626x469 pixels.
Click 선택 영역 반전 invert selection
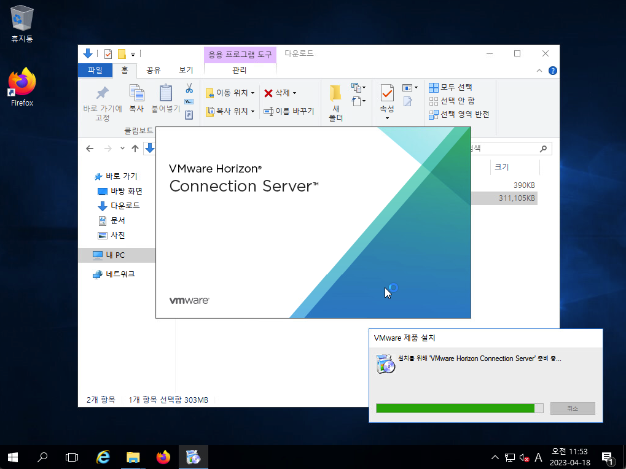[x=459, y=114]
